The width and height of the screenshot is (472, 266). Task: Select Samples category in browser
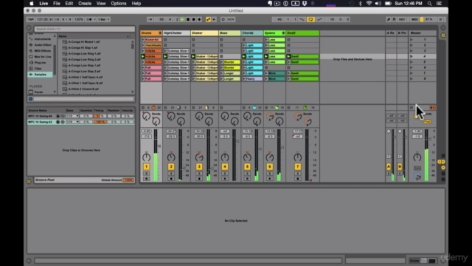click(41, 74)
